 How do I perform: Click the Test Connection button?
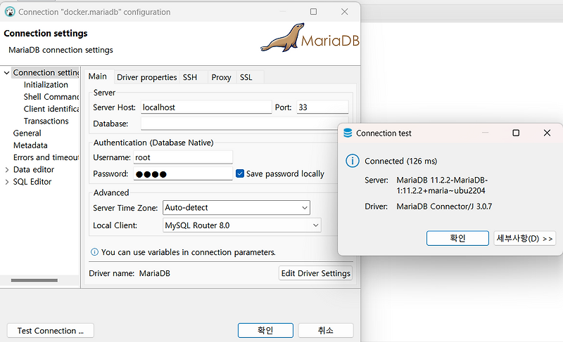51,331
